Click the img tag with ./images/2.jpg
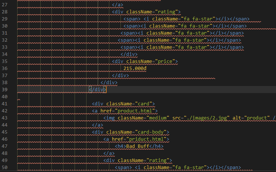 [x=189, y=118]
